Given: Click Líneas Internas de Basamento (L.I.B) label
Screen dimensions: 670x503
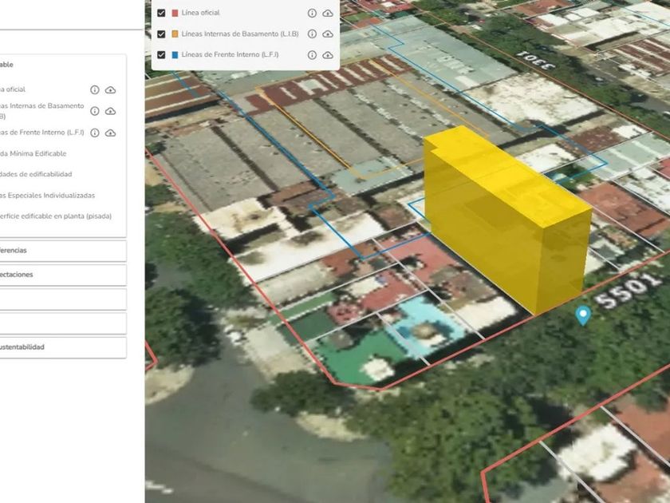Looking at the screenshot, I should coord(240,34).
